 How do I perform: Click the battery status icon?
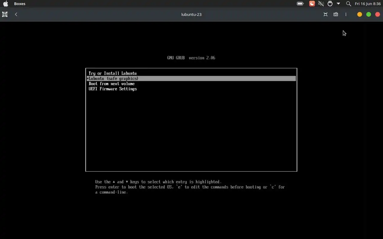click(x=300, y=4)
